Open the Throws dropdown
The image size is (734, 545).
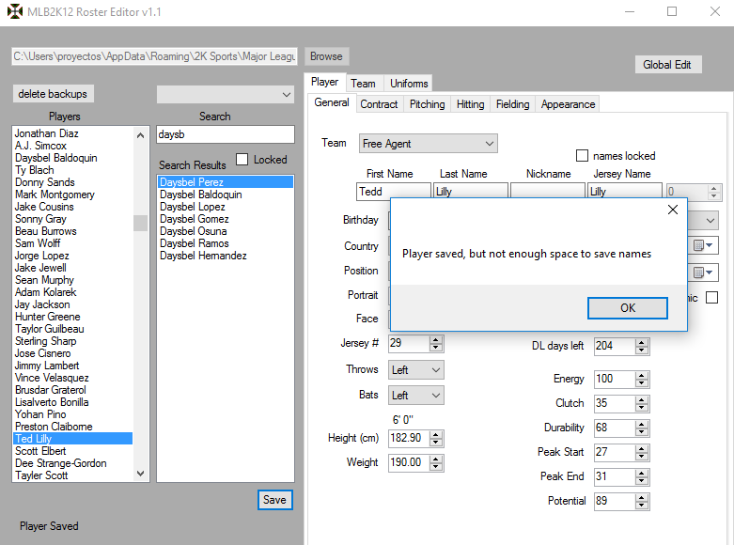tap(415, 370)
